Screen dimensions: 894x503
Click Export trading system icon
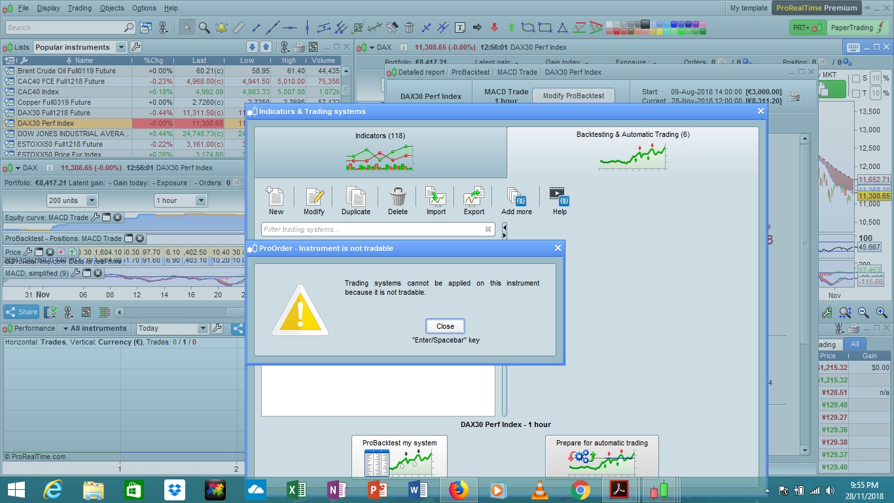point(474,200)
